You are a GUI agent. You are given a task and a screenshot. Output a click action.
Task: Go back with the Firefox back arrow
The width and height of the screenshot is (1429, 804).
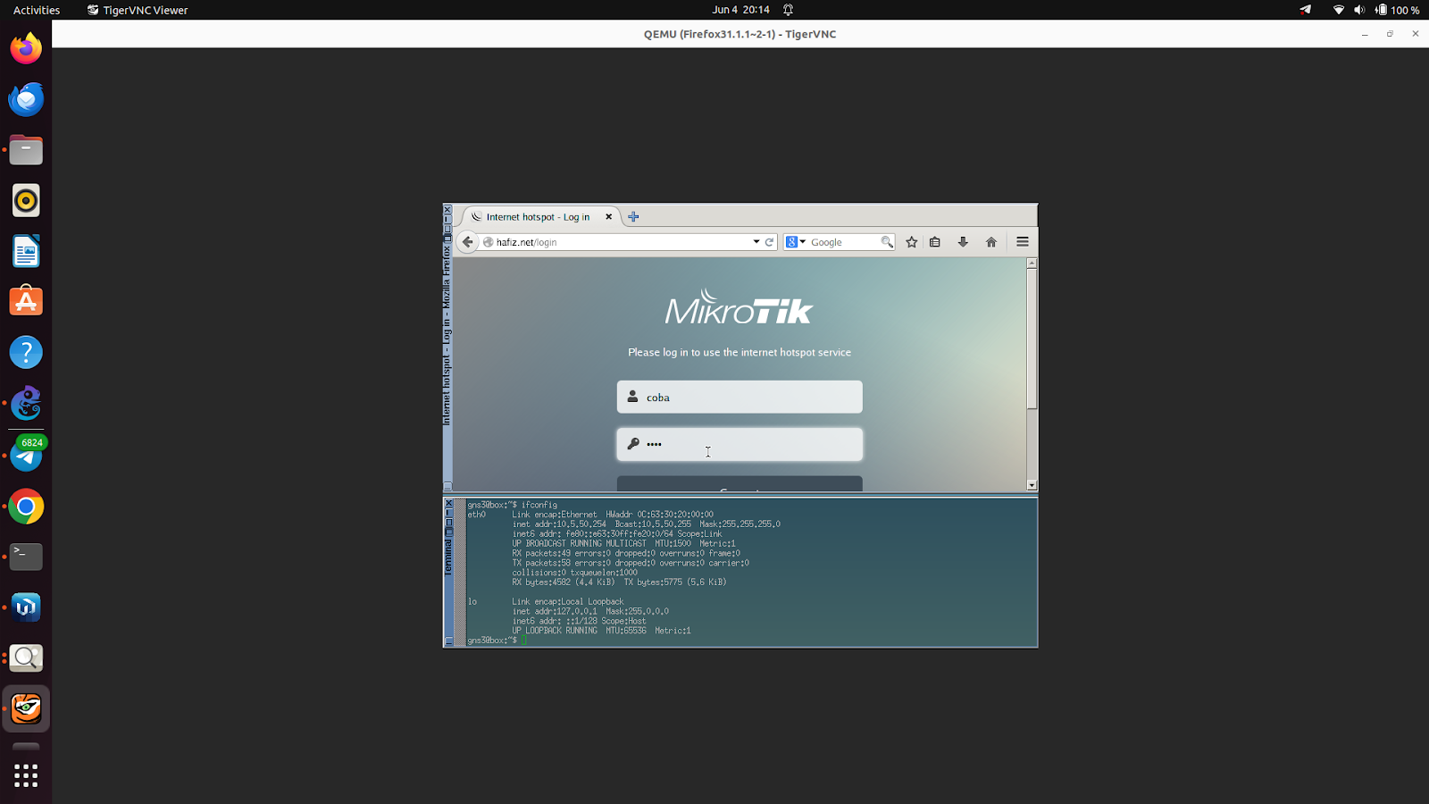467,242
